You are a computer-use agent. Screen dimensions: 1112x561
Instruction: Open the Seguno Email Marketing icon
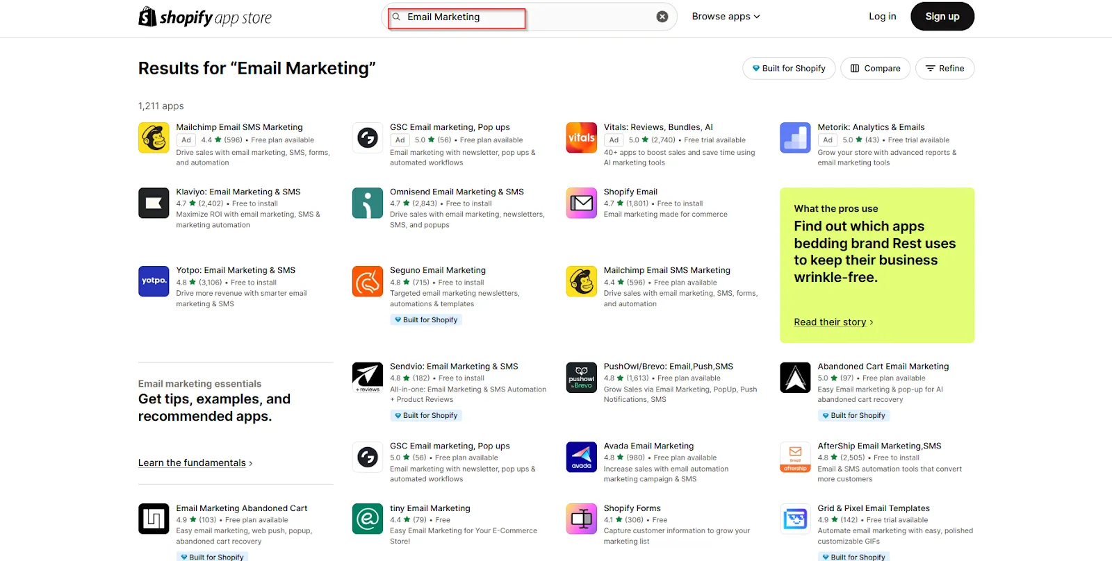(x=368, y=281)
